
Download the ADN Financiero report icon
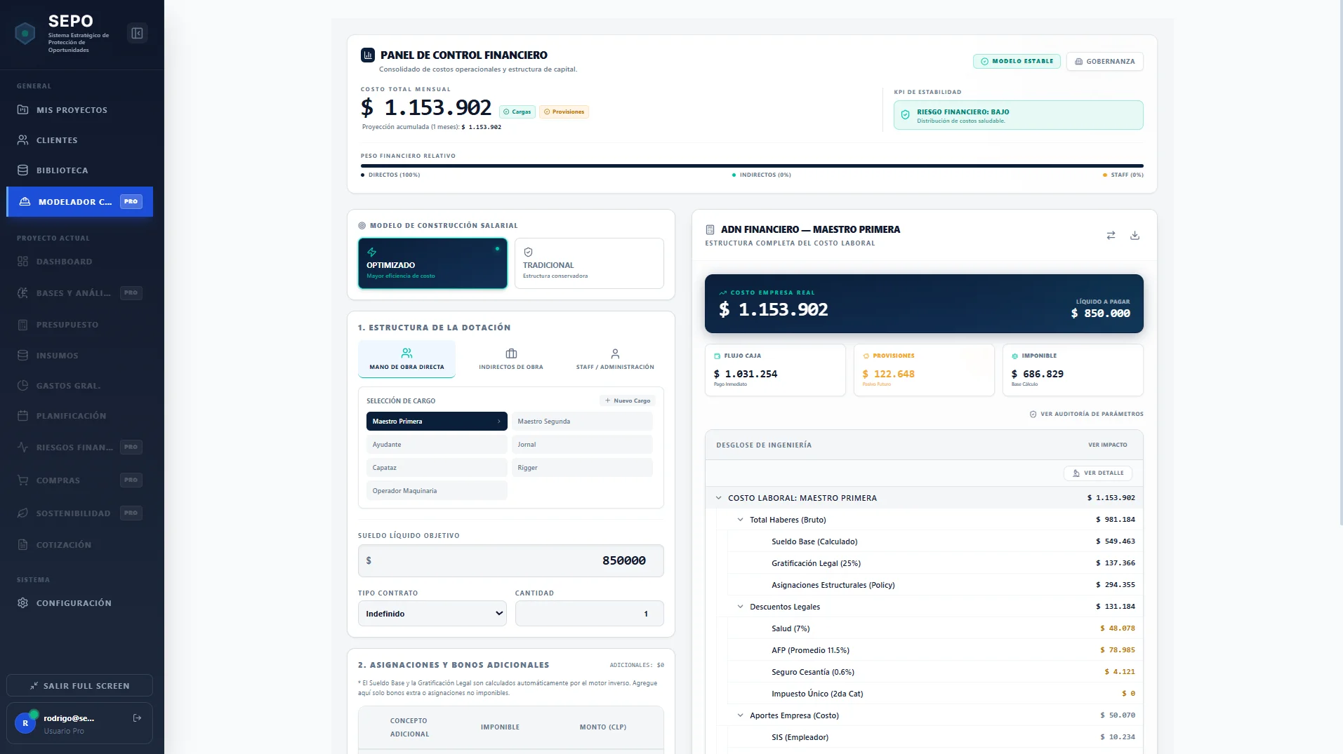(x=1134, y=236)
